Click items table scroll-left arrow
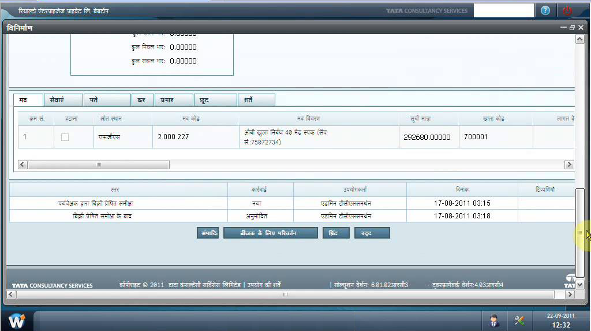The width and height of the screenshot is (591, 331). (x=23, y=165)
